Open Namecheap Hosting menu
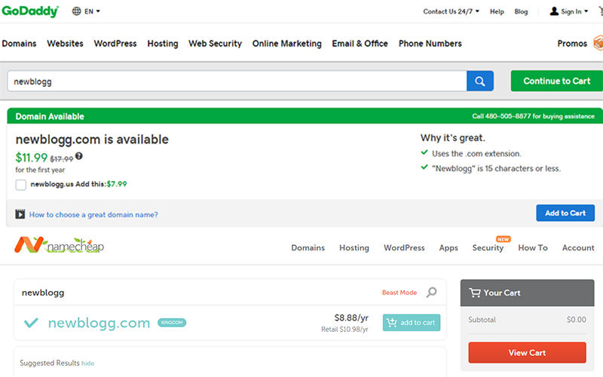Viewport: 603px width, 377px height. tap(354, 248)
